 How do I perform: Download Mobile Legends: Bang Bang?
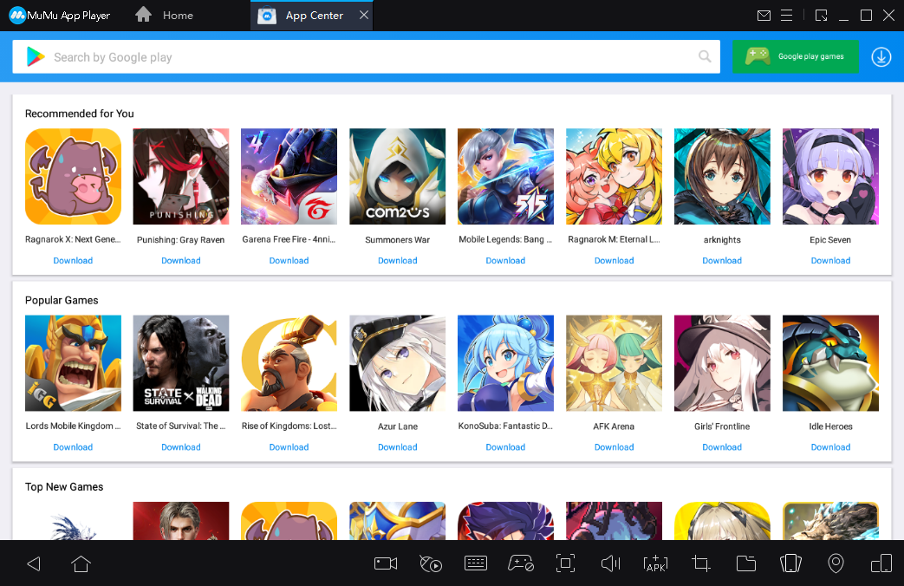[x=505, y=261]
